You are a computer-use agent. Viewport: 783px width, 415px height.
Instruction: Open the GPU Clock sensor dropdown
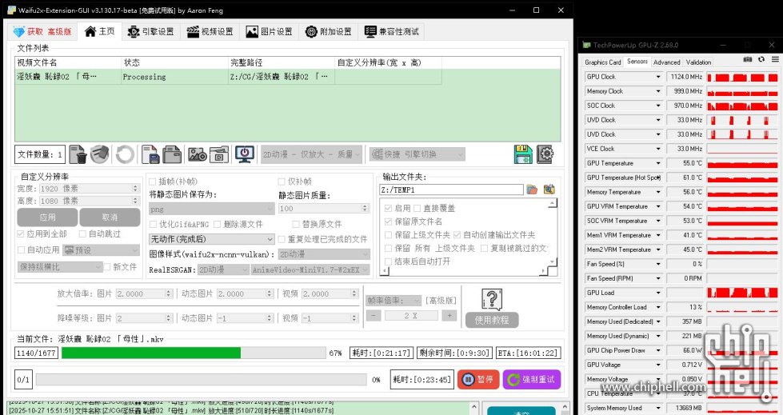pyautogui.click(x=658, y=77)
